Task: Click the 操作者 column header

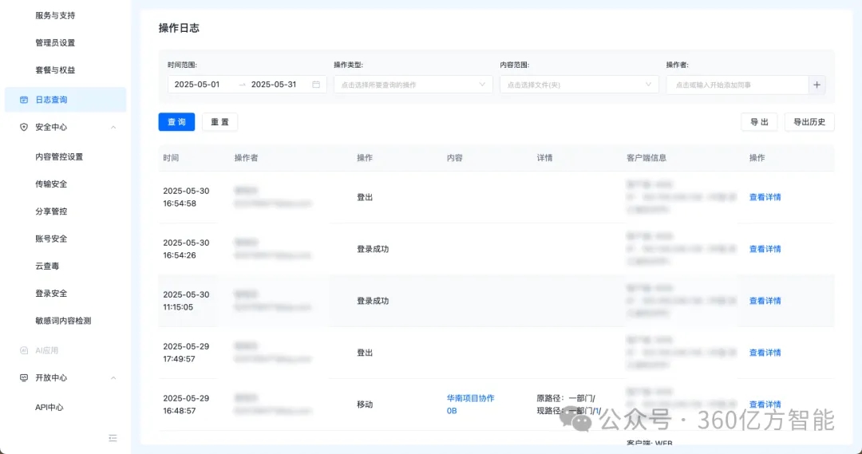Action: click(246, 158)
